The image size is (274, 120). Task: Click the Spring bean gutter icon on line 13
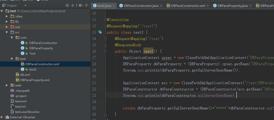100,32
